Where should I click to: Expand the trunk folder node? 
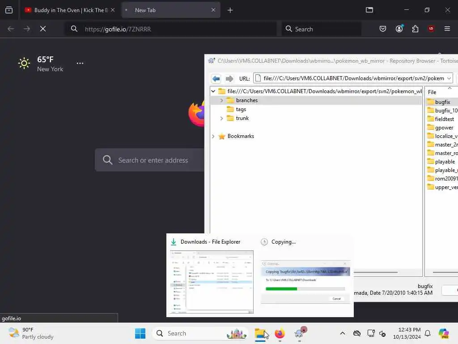pyautogui.click(x=222, y=118)
